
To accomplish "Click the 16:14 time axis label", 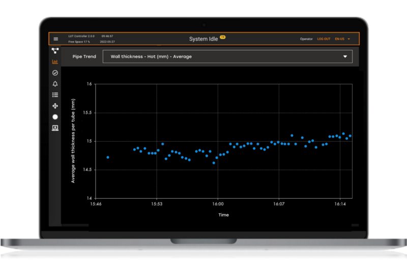I will (340, 204).
